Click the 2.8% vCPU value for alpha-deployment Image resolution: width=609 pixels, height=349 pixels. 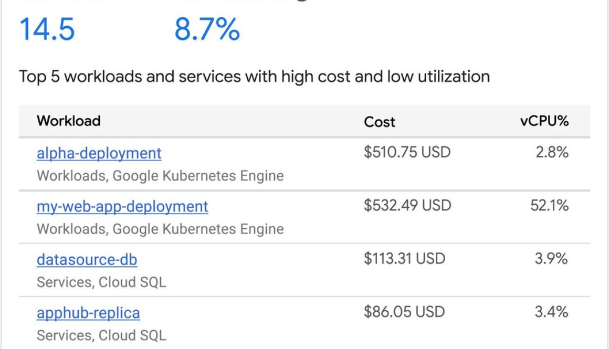[x=555, y=152]
